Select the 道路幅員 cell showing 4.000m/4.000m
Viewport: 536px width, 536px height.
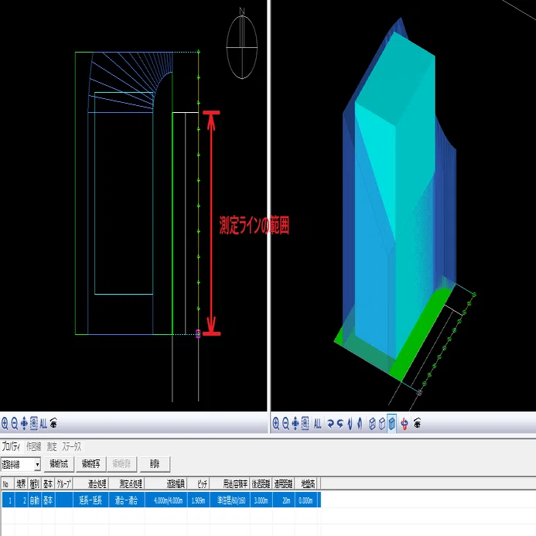(166, 500)
